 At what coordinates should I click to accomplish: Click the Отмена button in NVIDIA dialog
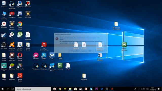101,51
